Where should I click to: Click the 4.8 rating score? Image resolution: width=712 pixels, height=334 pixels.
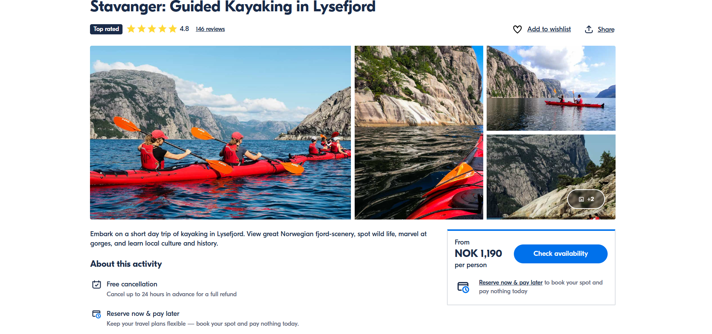[x=184, y=28]
